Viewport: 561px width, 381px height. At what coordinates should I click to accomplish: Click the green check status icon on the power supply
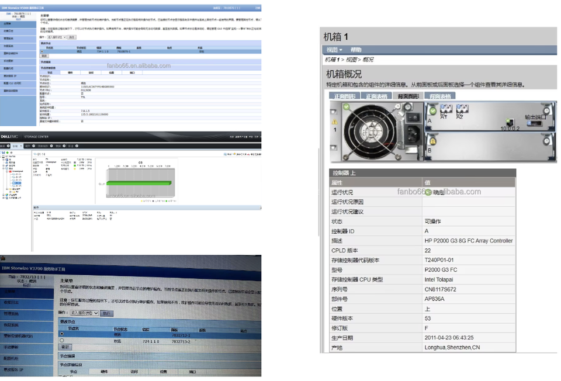point(347,106)
